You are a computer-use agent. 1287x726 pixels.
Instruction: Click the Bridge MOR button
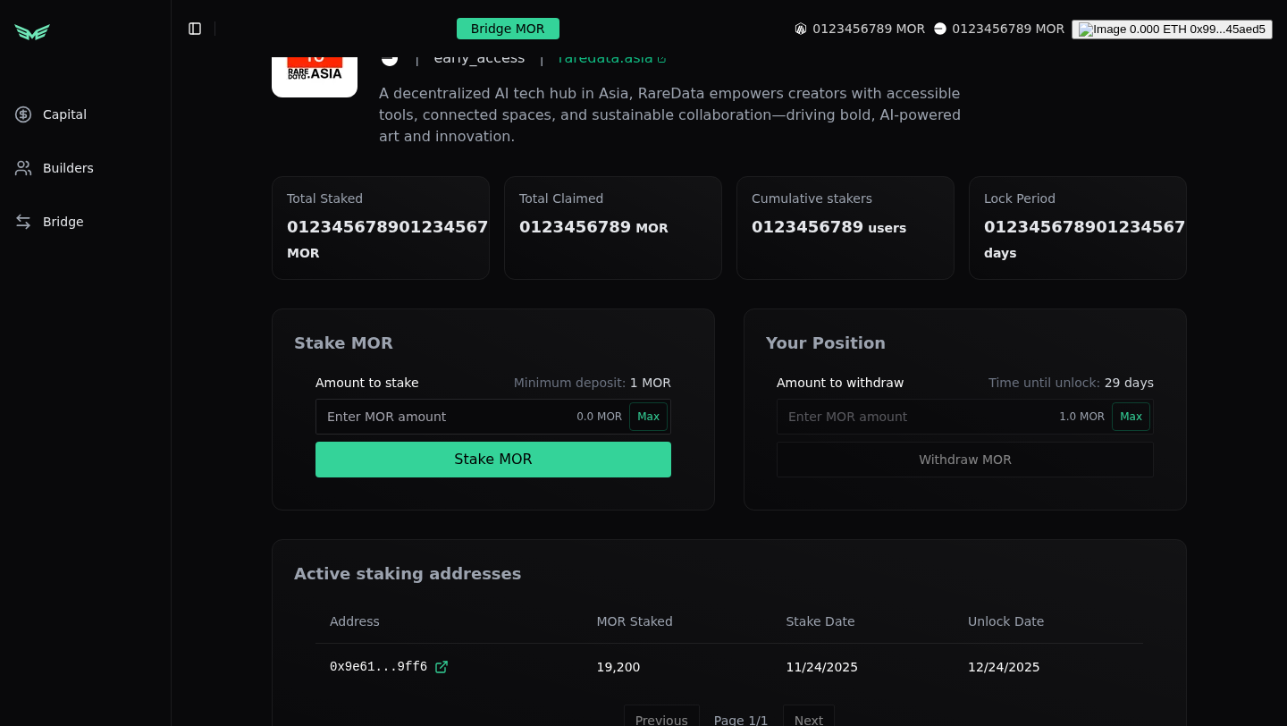pyautogui.click(x=508, y=29)
